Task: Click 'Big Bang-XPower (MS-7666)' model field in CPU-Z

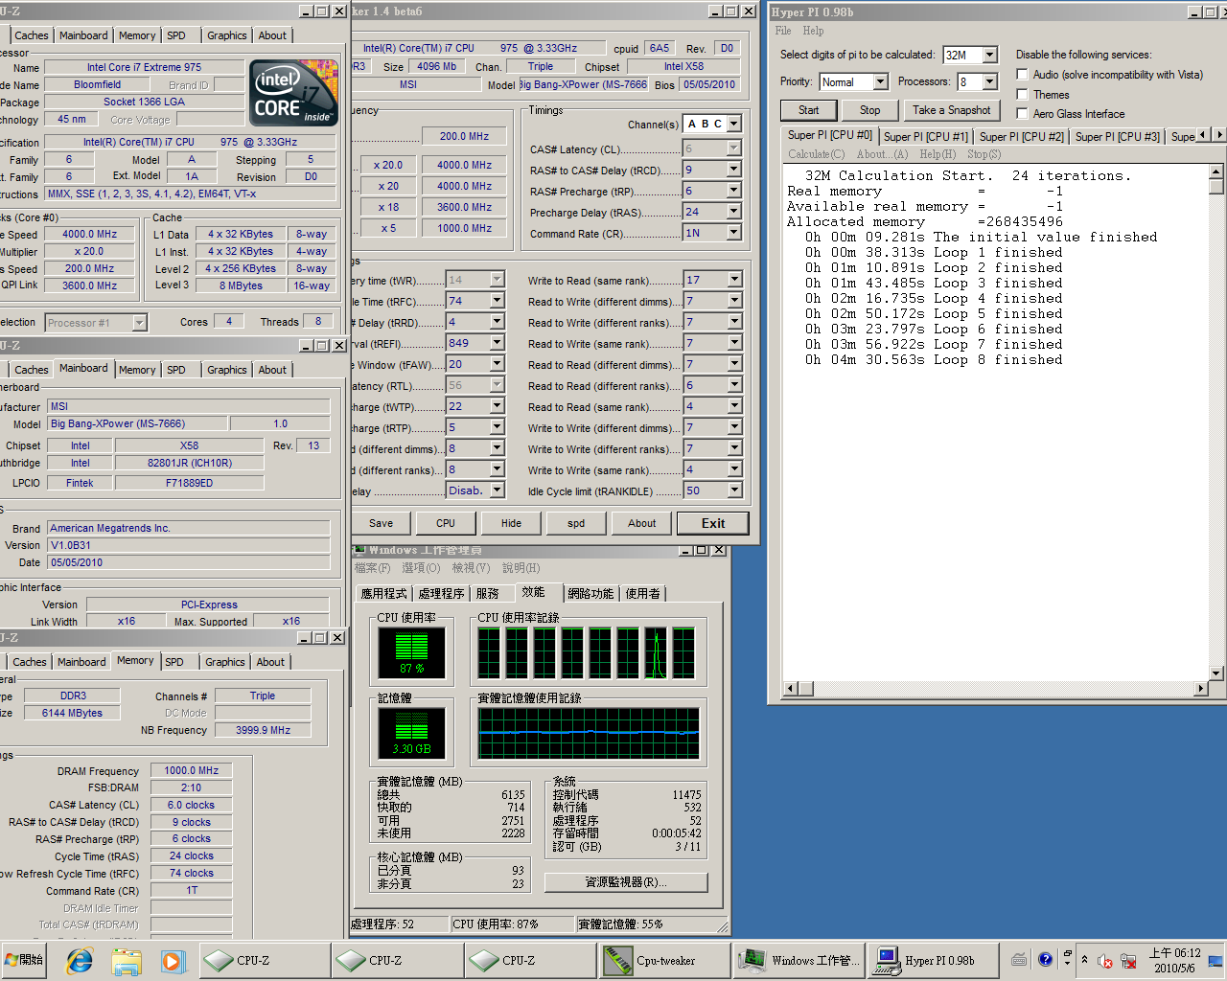Action: point(138,423)
